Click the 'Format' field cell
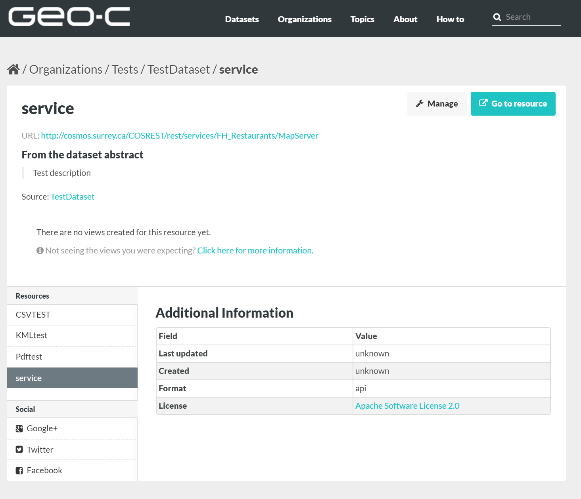 pos(255,389)
